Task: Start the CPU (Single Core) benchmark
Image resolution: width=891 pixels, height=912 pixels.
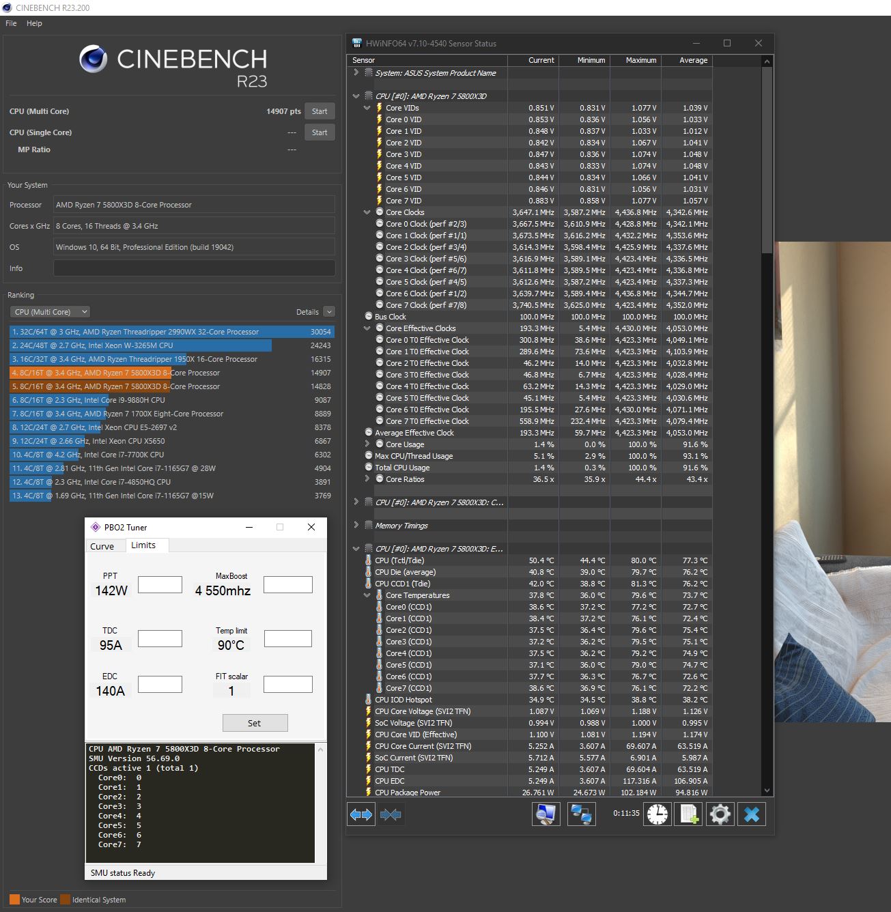Action: pos(320,132)
